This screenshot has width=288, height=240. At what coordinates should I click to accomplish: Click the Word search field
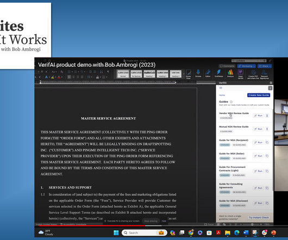click(249, 61)
